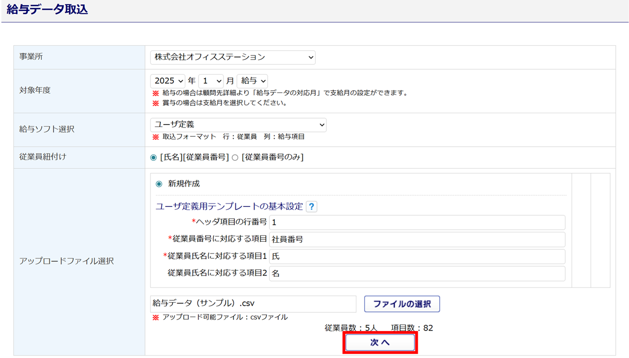The height and width of the screenshot is (358, 629).
Task: Click the 次へ button
Action: pyautogui.click(x=380, y=343)
